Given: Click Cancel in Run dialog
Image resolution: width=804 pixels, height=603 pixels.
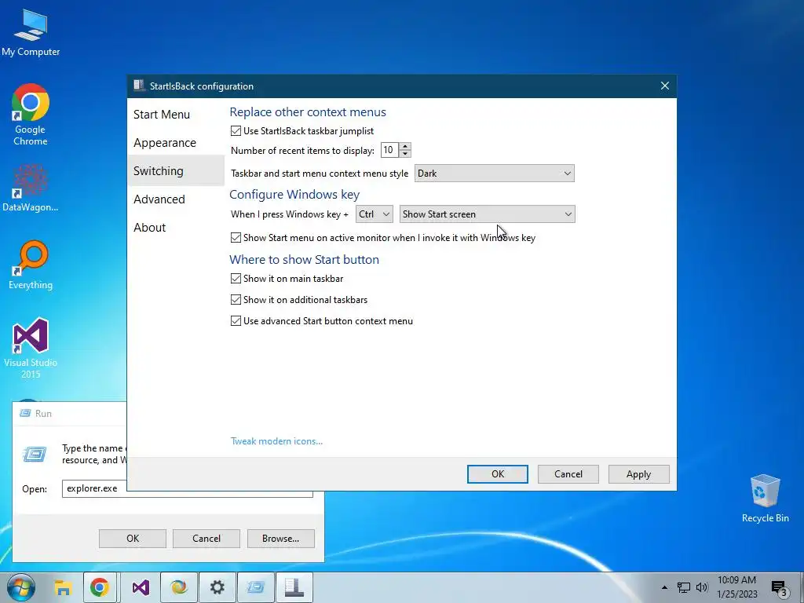Looking at the screenshot, I should tap(206, 539).
